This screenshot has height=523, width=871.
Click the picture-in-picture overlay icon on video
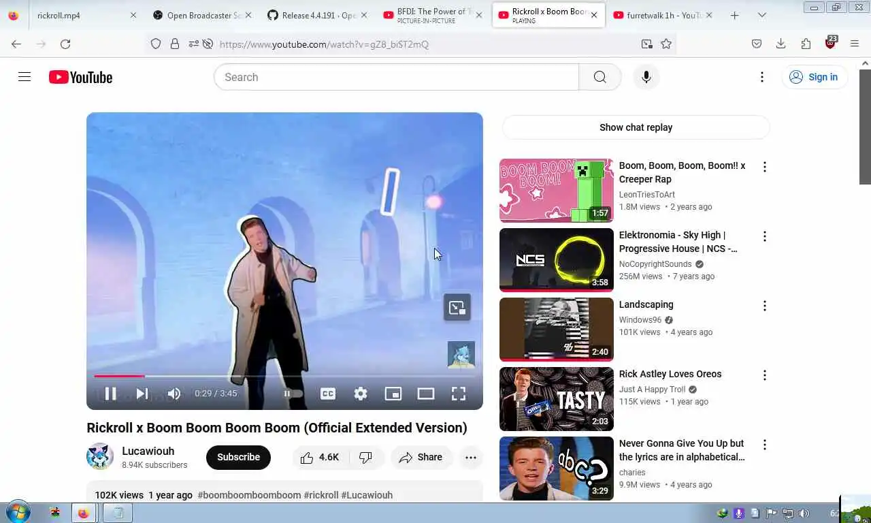click(457, 307)
